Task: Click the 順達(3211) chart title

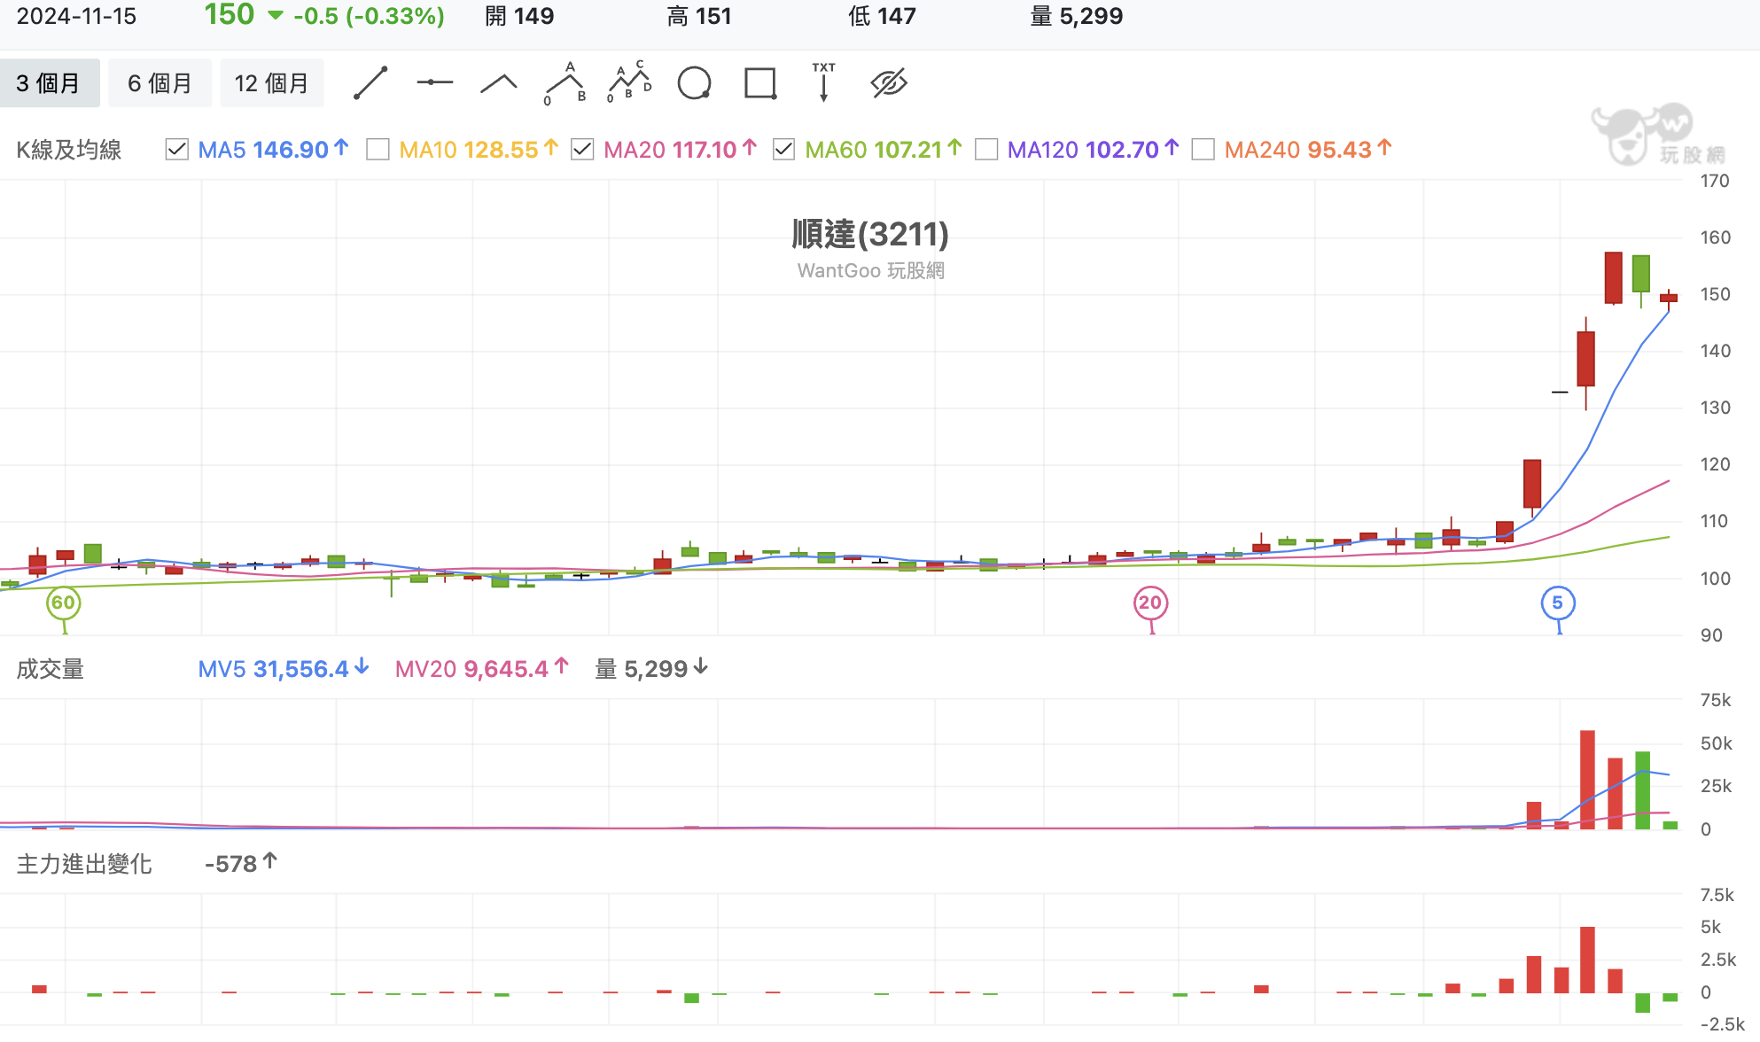Action: (x=870, y=234)
